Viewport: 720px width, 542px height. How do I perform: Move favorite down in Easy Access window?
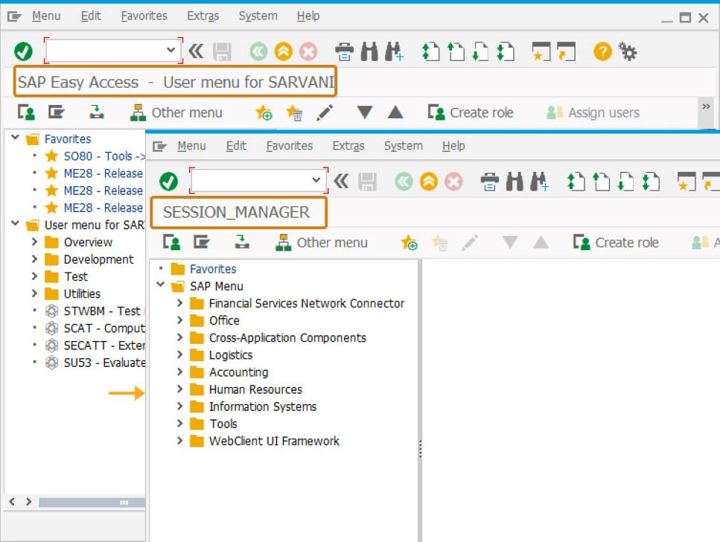point(365,112)
